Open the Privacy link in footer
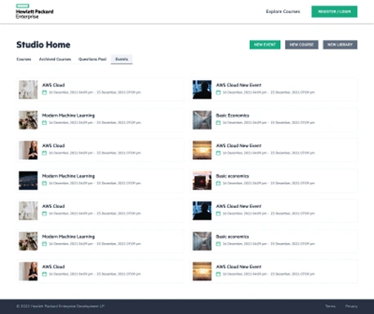374x314 pixels. pos(351,306)
